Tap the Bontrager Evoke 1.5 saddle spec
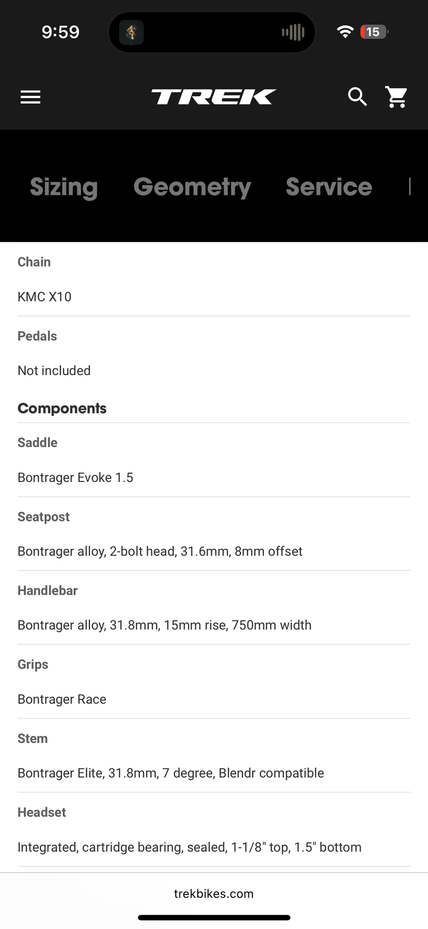This screenshot has height=929, width=428. [76, 478]
